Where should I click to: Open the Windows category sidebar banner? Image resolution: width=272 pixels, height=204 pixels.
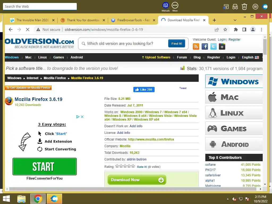coord(234,81)
